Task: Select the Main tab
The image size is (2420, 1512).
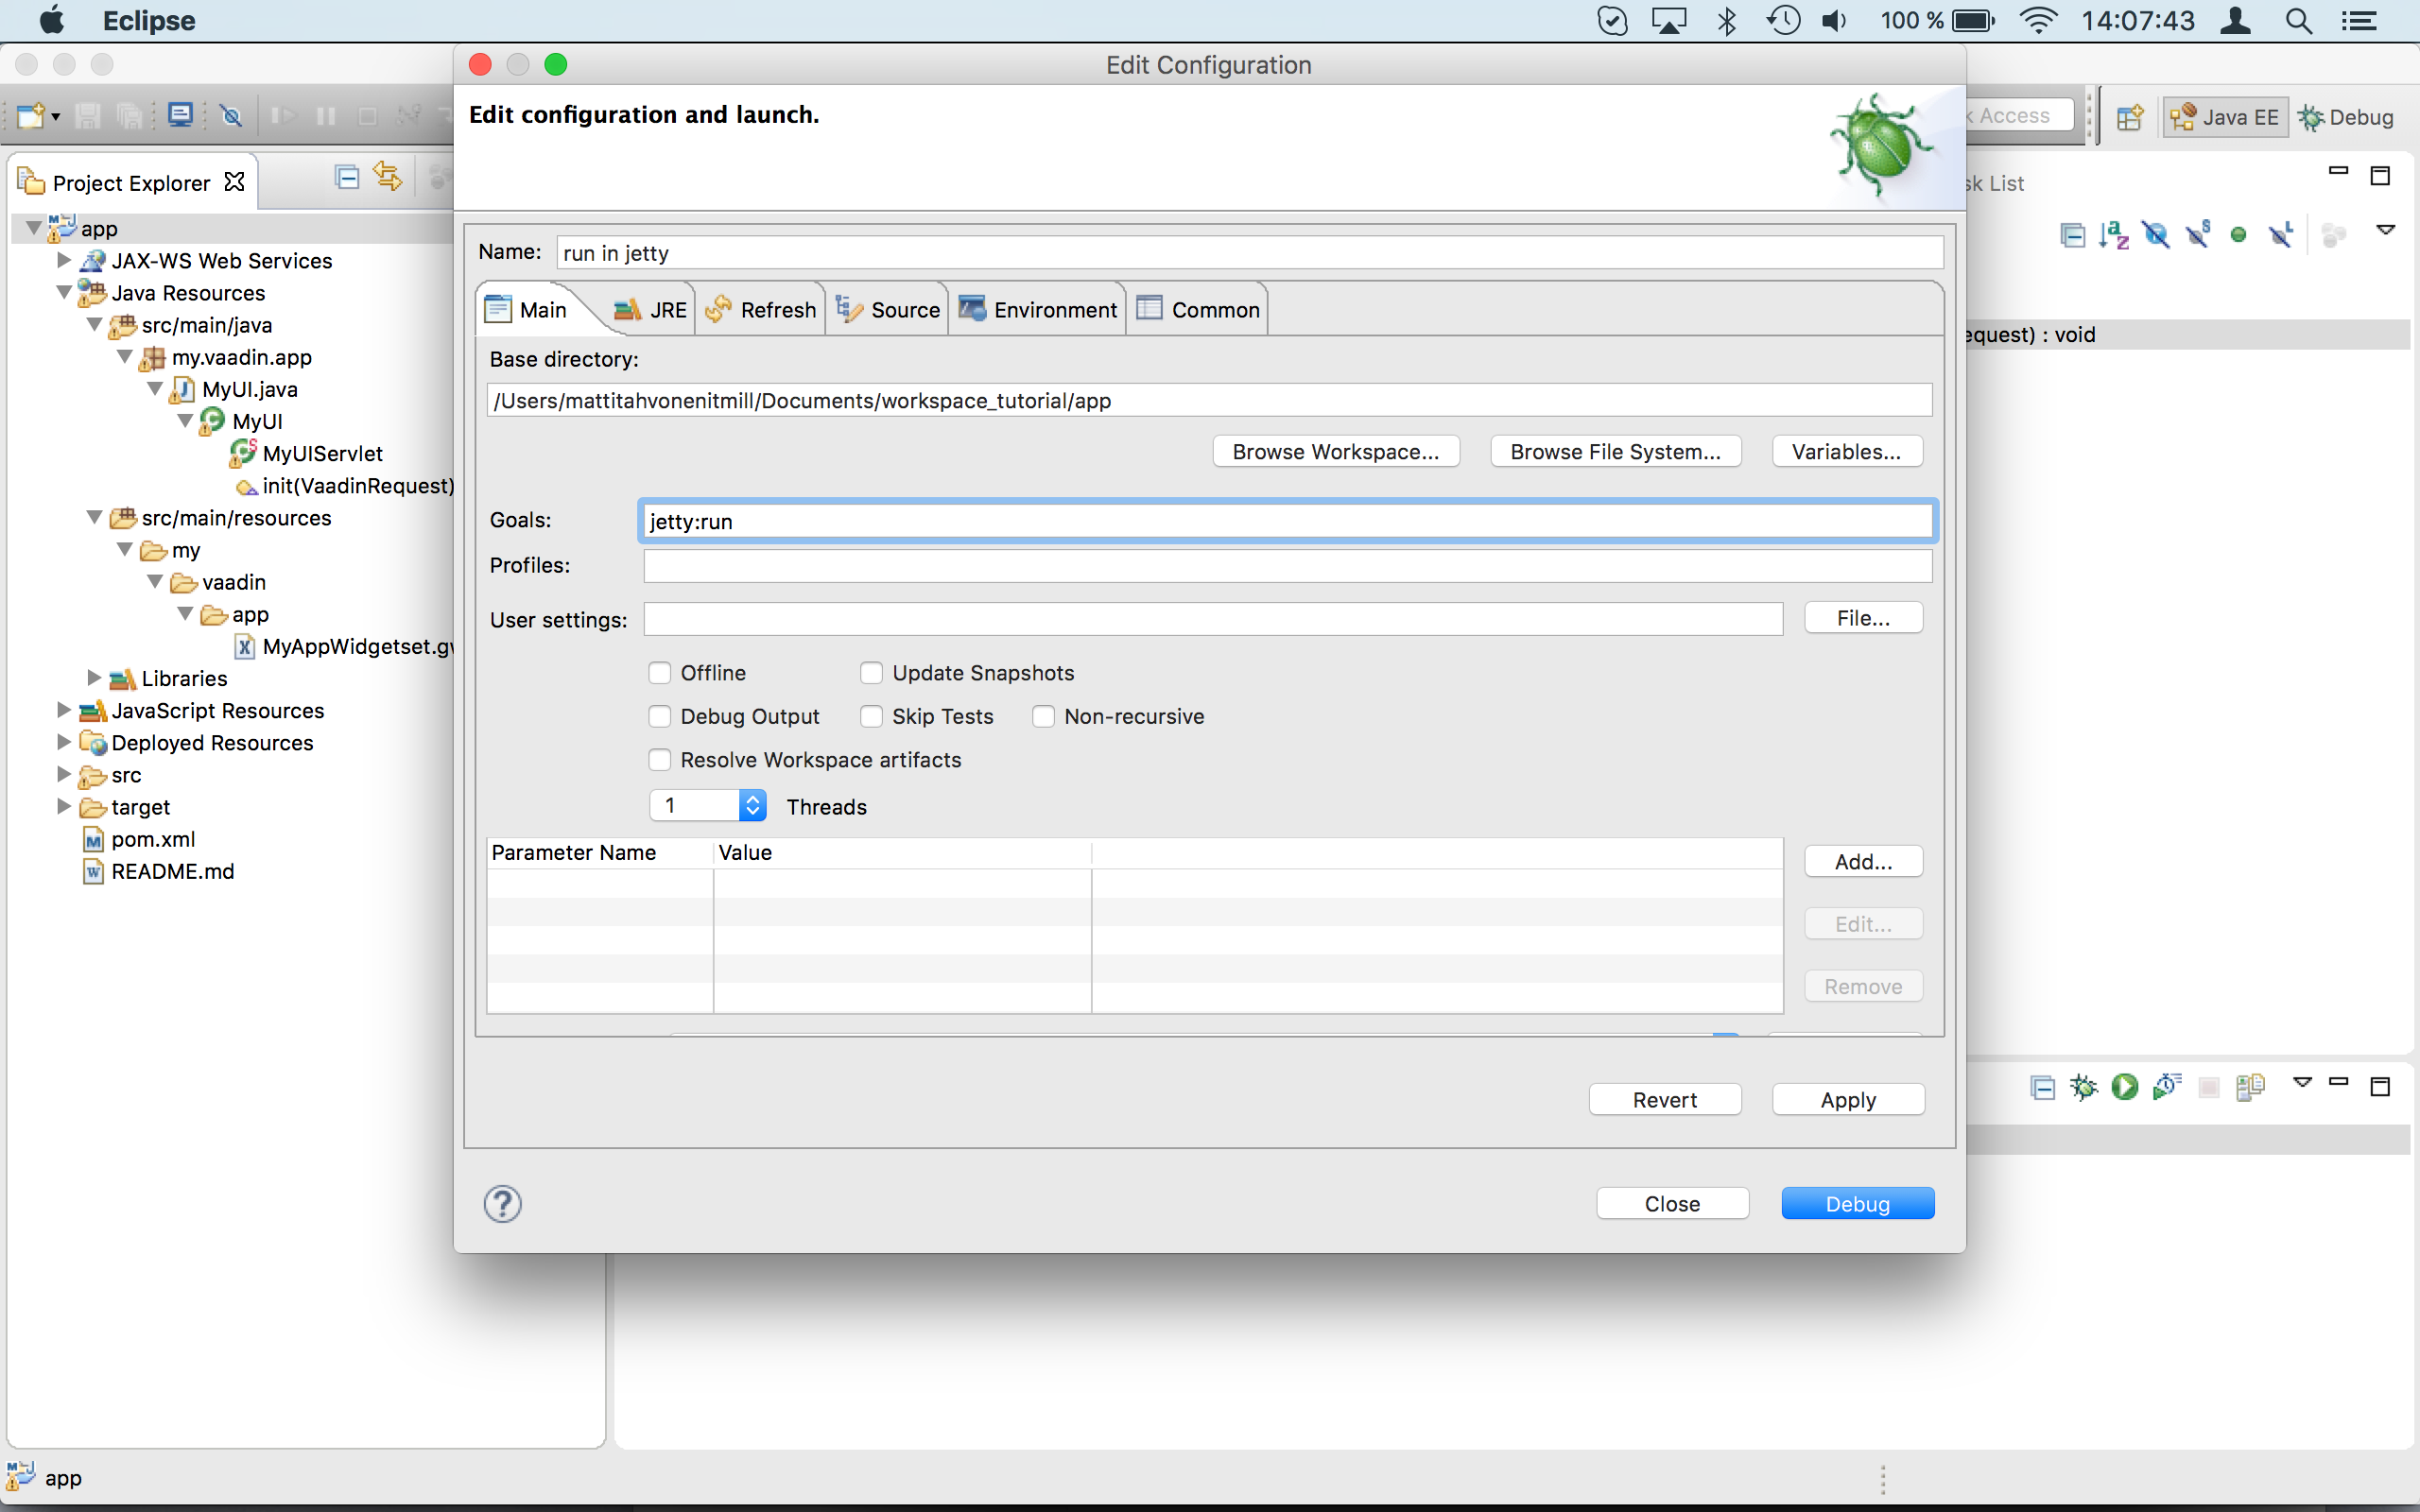Action: (x=528, y=310)
